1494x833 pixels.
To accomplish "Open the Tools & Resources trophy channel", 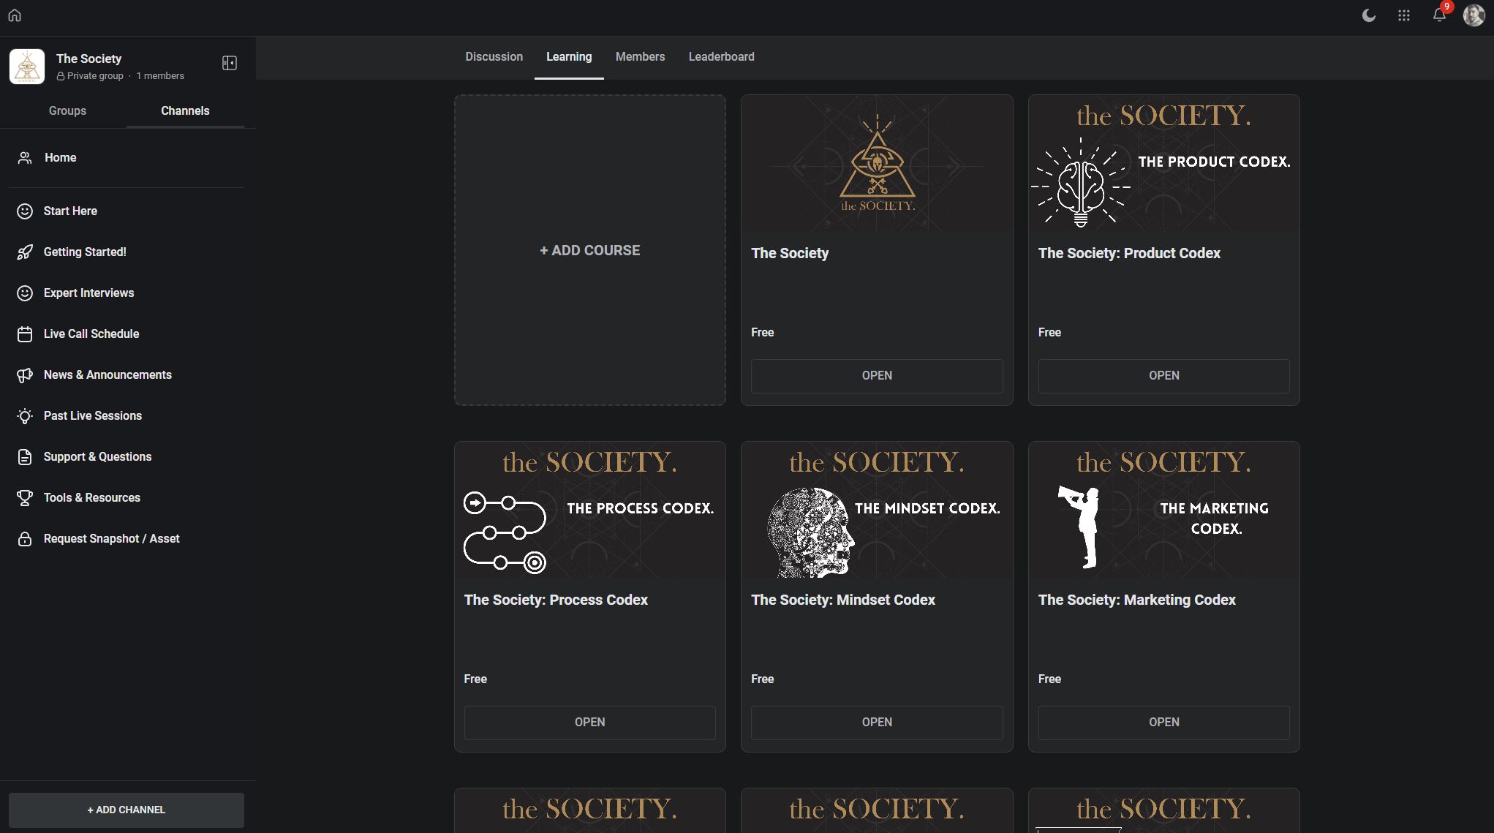I will point(91,497).
